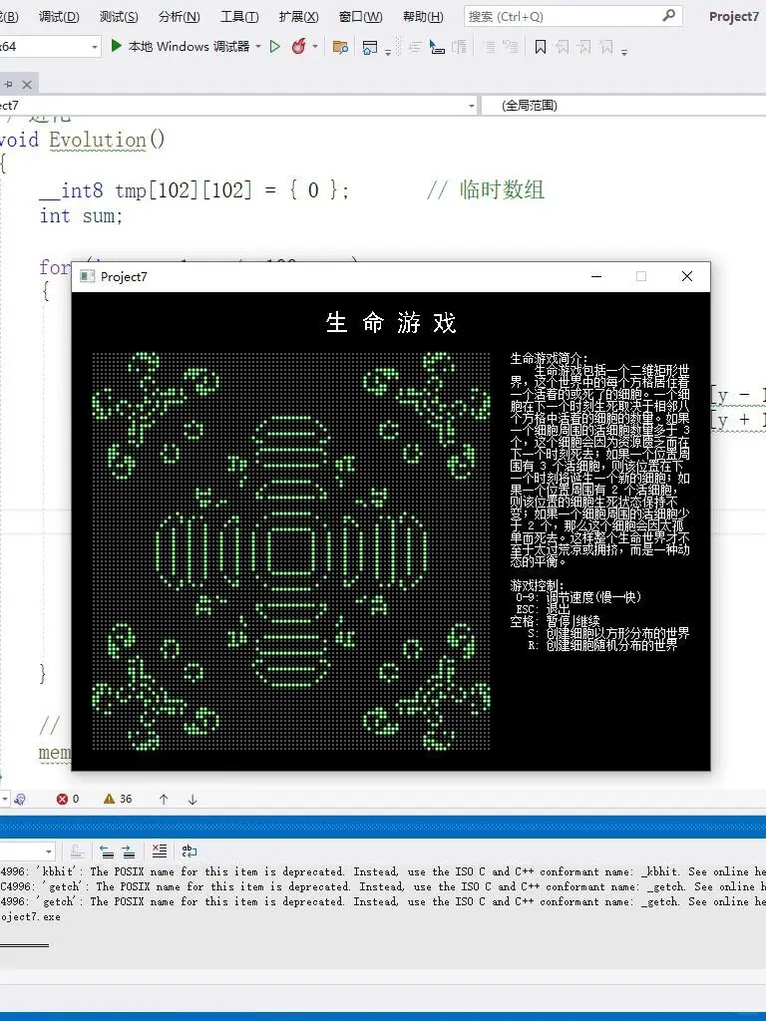Click the comment selection icon
This screenshot has height=1021, width=766.
490,47
